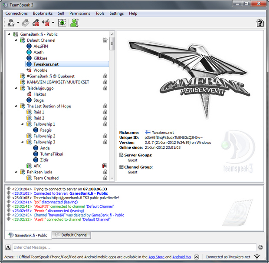Click the AFK channel icon
Image resolution: width=269 pixels, height=263 pixels.
[x=29, y=166]
